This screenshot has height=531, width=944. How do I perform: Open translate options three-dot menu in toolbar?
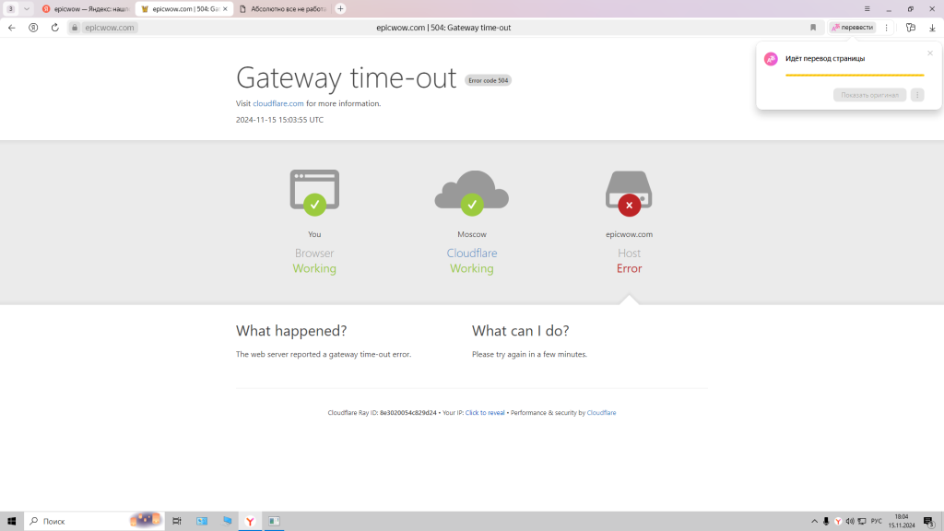(x=886, y=28)
